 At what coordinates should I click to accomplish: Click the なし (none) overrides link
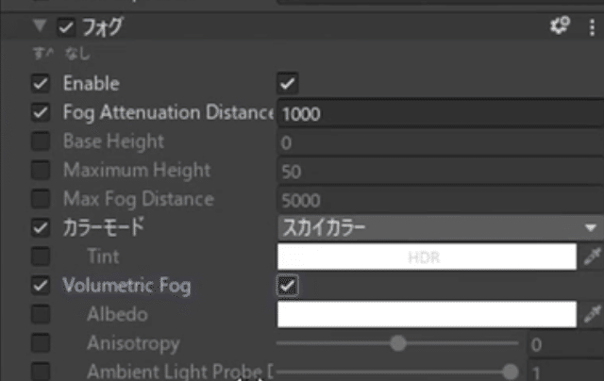77,54
